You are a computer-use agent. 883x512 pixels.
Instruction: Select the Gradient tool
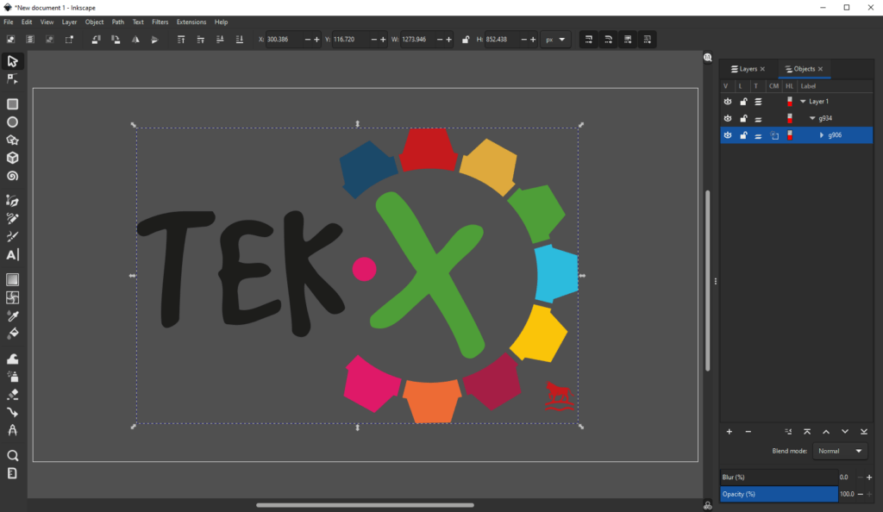coord(12,279)
